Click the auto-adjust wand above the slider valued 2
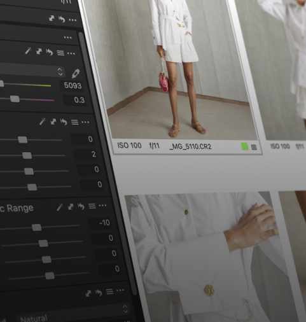Viewport: 306px width, 322px height. click(x=43, y=122)
